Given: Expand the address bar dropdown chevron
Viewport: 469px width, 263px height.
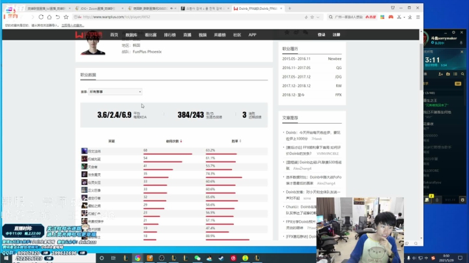Looking at the screenshot, I should (318, 17).
